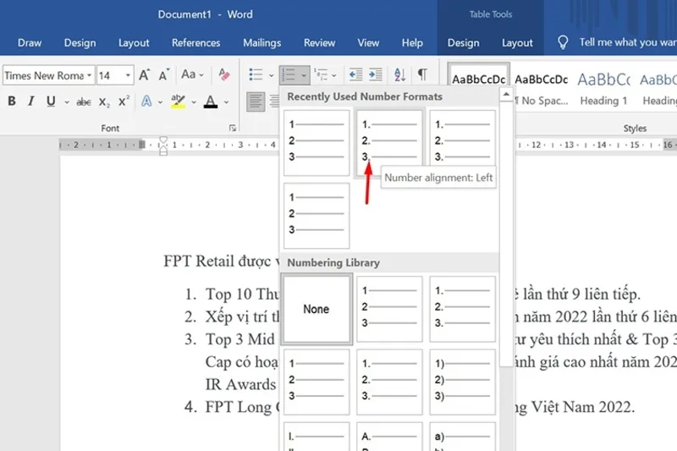Click the Clear All Formatting icon
The image size is (677, 451).
[x=223, y=75]
